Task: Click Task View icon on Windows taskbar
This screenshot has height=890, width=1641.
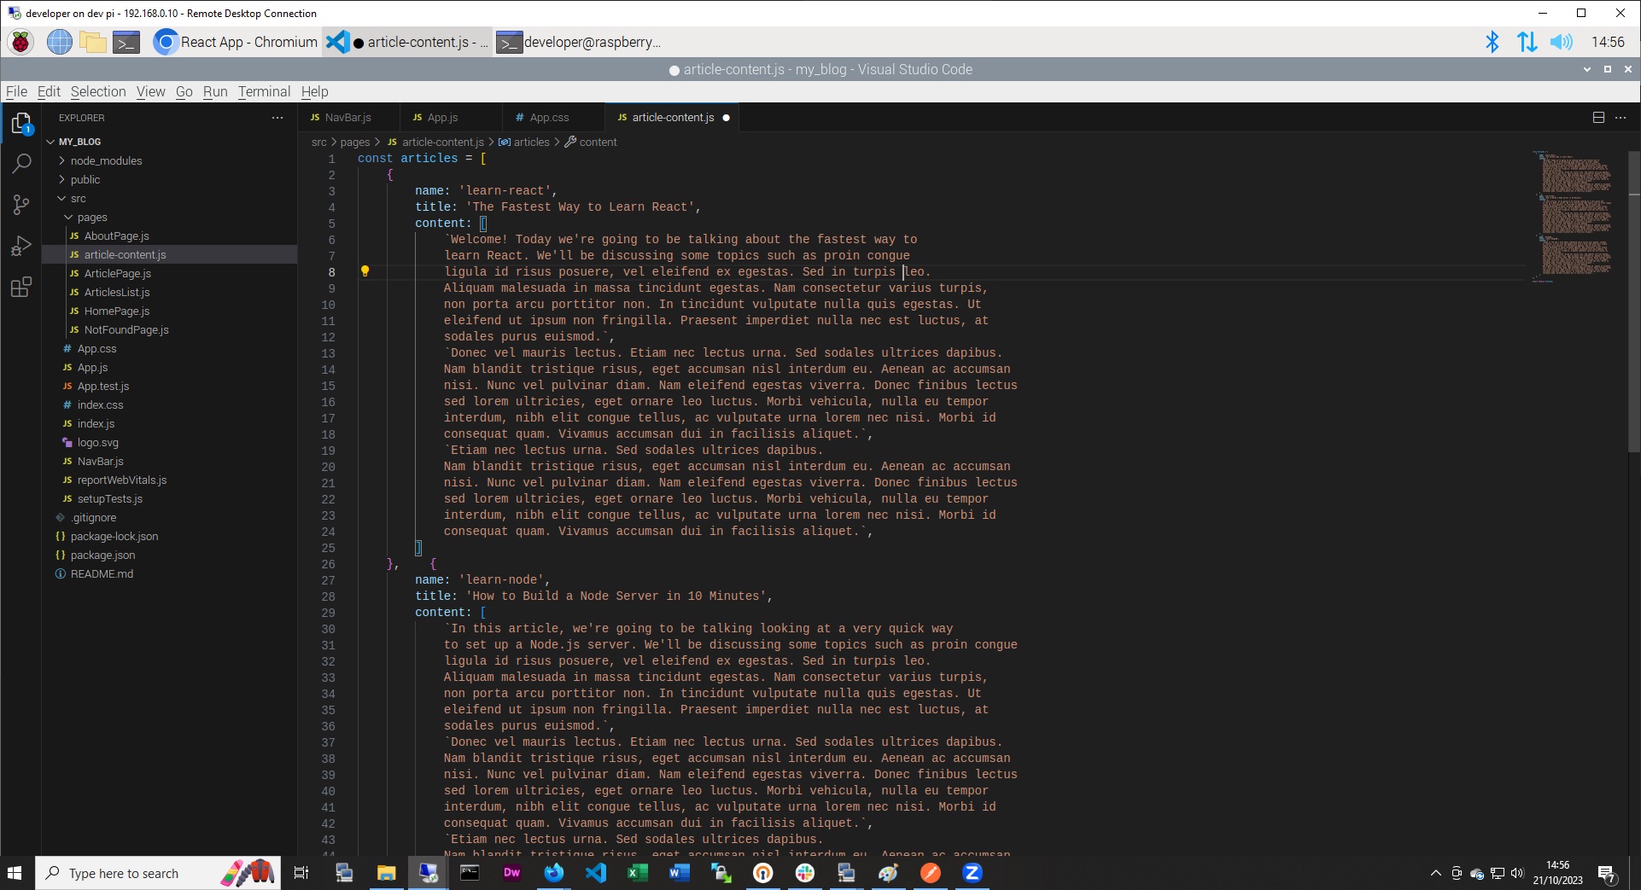Action: pyautogui.click(x=301, y=873)
